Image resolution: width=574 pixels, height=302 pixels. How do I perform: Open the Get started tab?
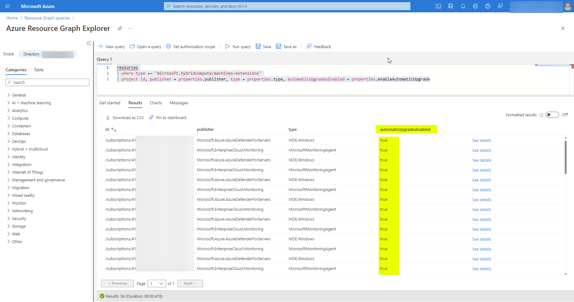pyautogui.click(x=110, y=103)
